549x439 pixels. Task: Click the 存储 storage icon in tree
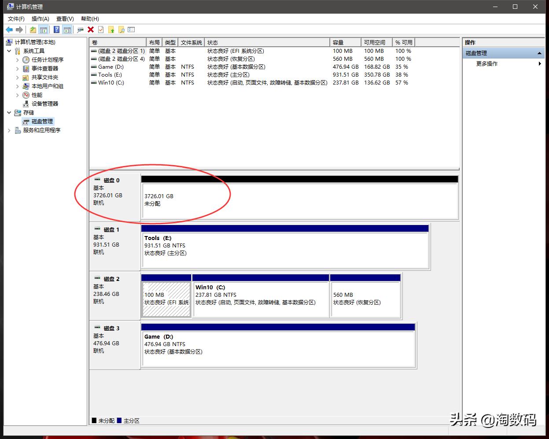click(x=18, y=113)
